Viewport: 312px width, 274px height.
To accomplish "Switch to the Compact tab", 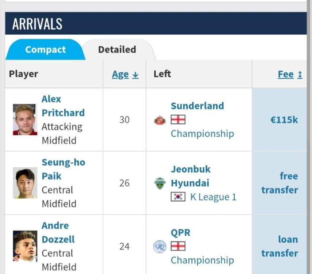I will 46,50.
